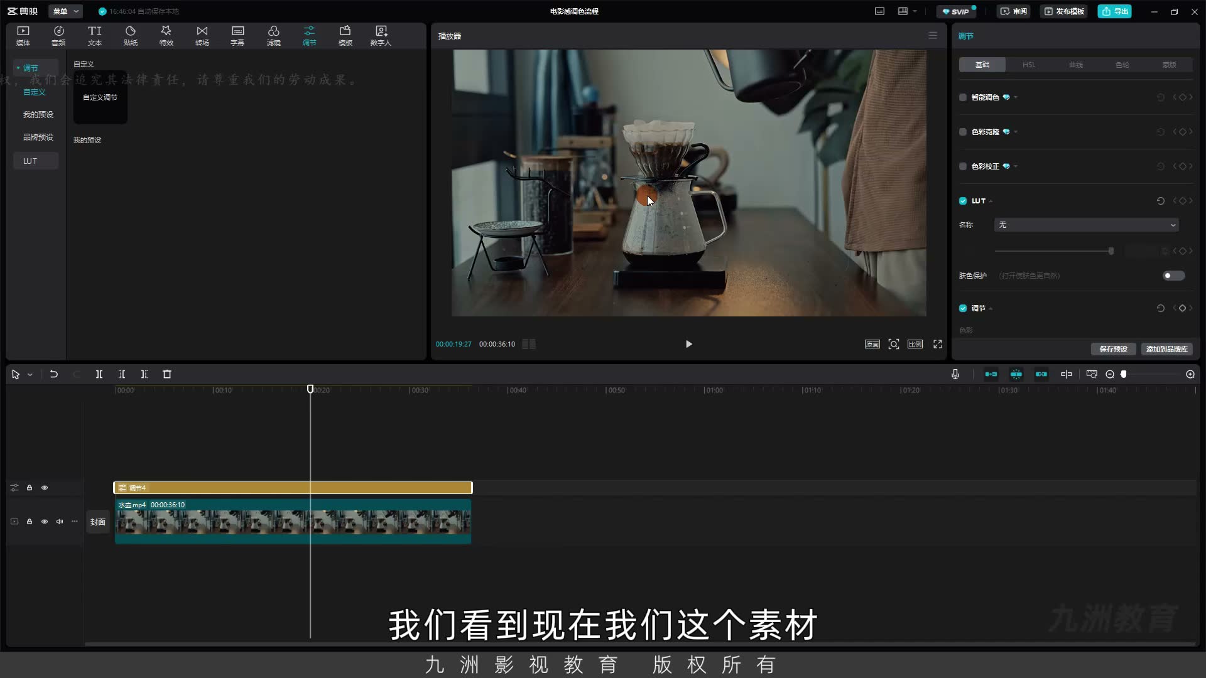This screenshot has height=678, width=1206.
Task: Click the 发布模板 publish template button
Action: [1064, 11]
